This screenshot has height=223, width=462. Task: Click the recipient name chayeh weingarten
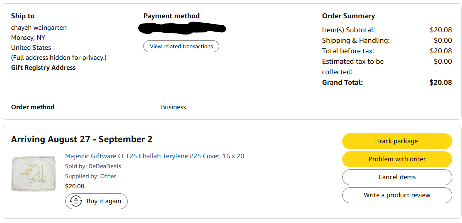pos(39,28)
